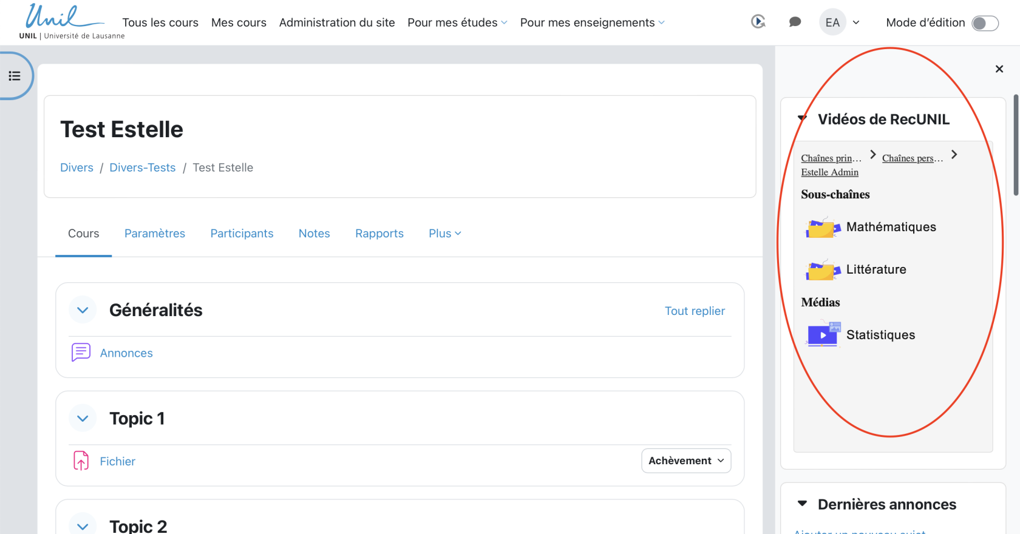This screenshot has width=1020, height=534.
Task: Collapse the Vidéos de RecUNIL block
Action: click(x=802, y=119)
